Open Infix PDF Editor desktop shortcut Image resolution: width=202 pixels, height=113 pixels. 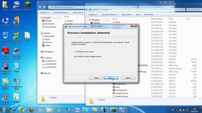click(16, 23)
